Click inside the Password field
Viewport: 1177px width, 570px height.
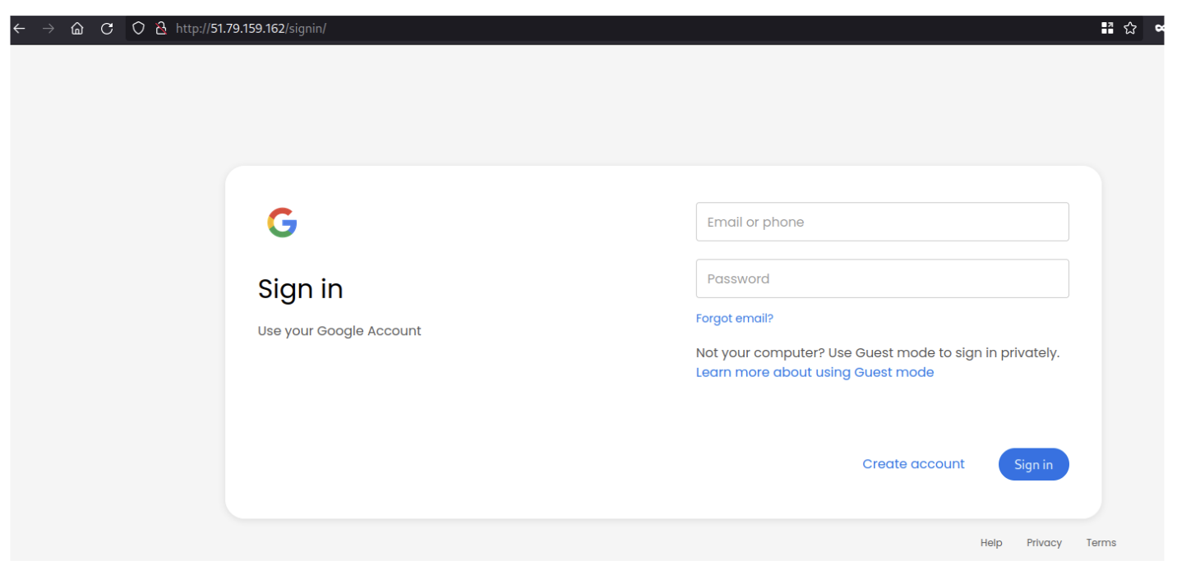coord(882,278)
